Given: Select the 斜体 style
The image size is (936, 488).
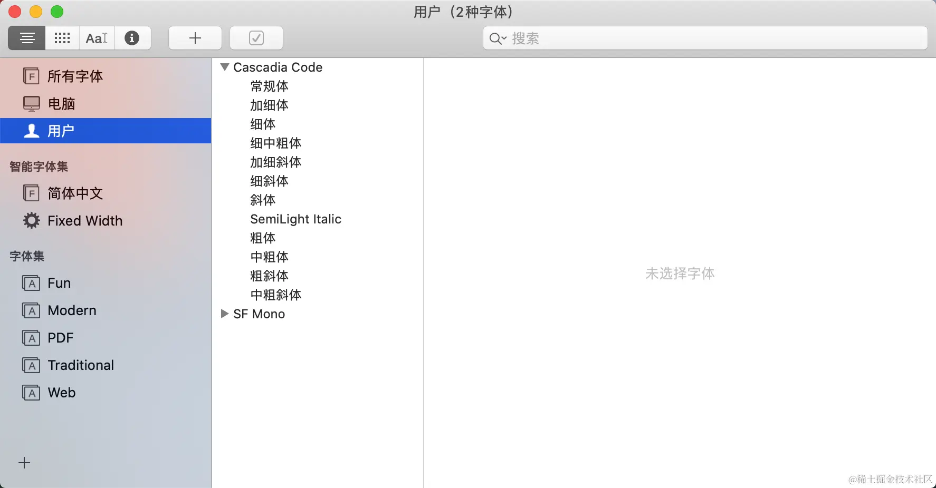Looking at the screenshot, I should pos(263,200).
